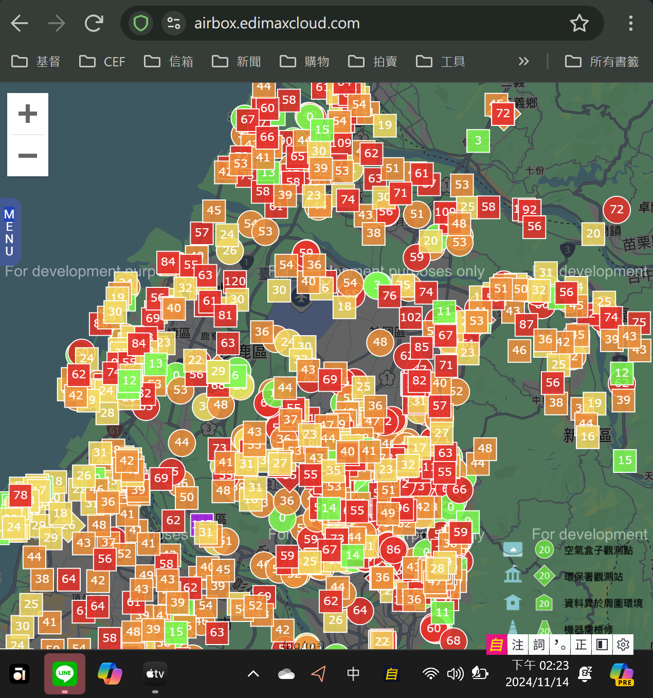Screen dimensions: 653x698
Task: Open the LINE app from the taskbar
Action: point(65,673)
